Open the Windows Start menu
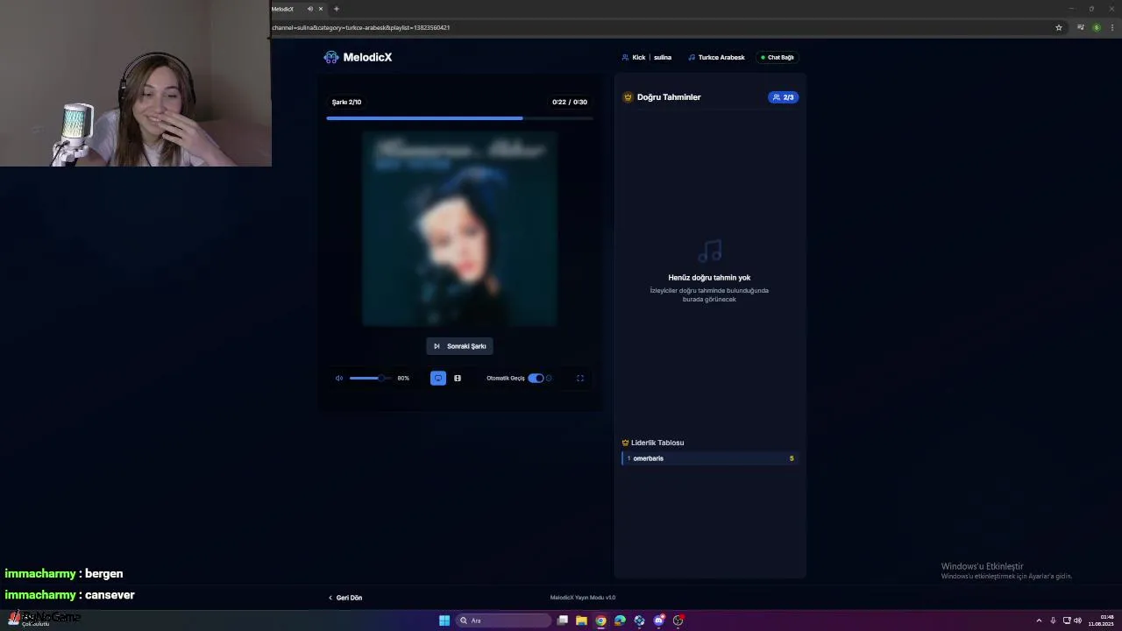Image resolution: width=1122 pixels, height=631 pixels. (444, 620)
